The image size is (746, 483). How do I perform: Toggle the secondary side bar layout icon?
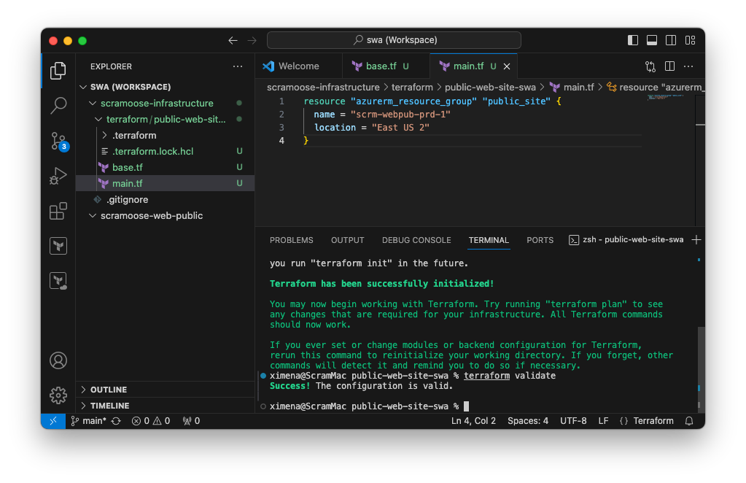[671, 40]
